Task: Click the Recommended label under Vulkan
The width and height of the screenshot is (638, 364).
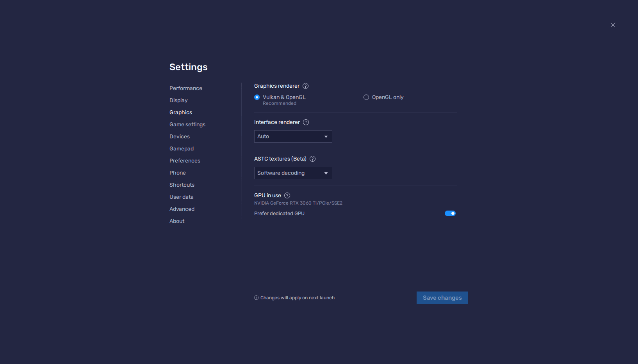Action: [x=280, y=103]
